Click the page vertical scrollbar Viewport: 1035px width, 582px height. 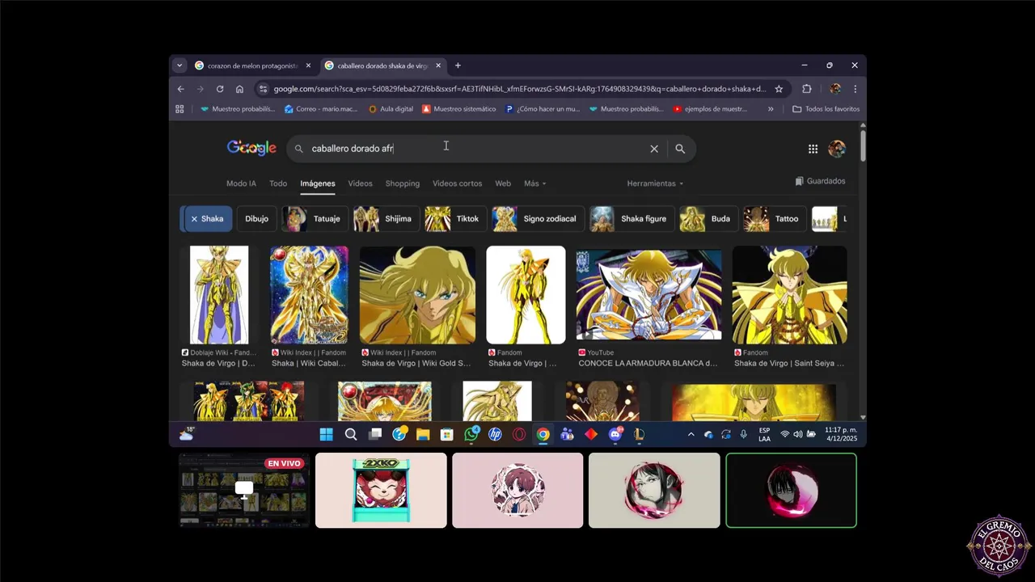863,145
